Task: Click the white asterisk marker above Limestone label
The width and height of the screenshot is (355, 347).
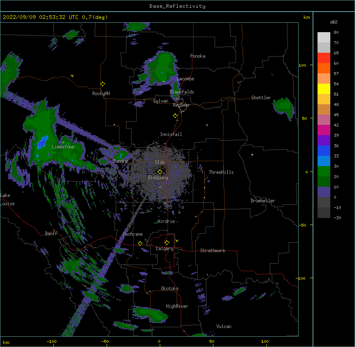Action: (63, 143)
